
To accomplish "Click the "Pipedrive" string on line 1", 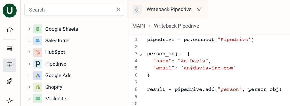I will [x=234, y=40].
